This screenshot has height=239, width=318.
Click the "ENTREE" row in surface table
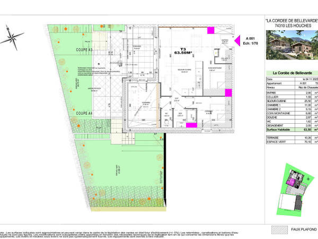[x=292, y=93]
